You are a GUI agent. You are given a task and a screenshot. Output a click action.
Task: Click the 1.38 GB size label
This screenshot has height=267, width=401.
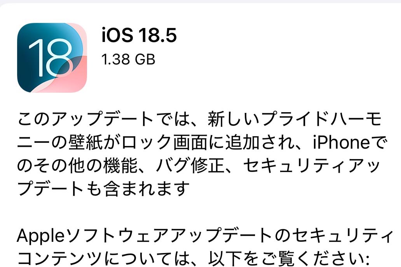(128, 59)
